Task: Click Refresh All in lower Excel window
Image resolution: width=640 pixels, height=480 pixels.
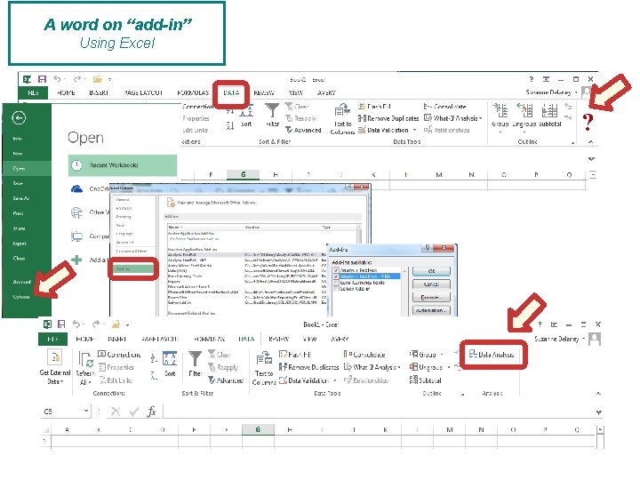Action: (85, 369)
